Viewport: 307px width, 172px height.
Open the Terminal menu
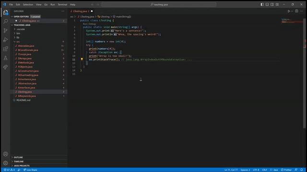tap(62, 4)
